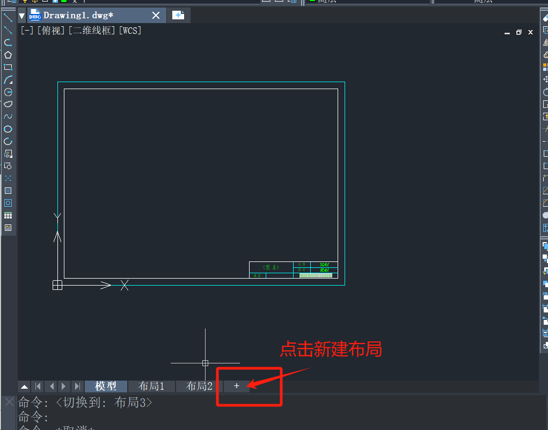Select the 模型 model tab

[106, 386]
